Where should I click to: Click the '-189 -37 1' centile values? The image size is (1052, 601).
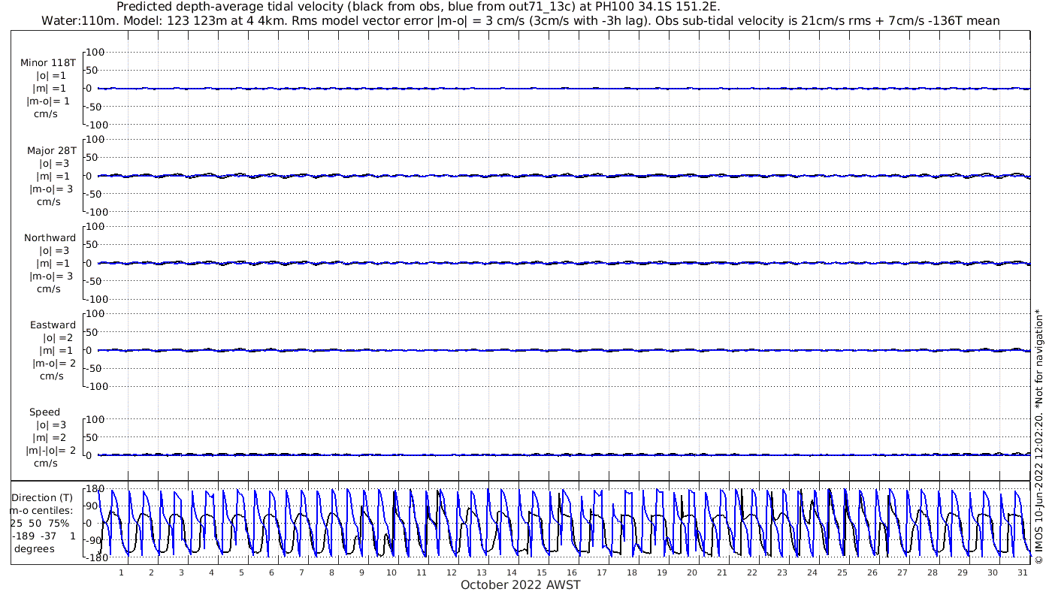tap(43, 536)
